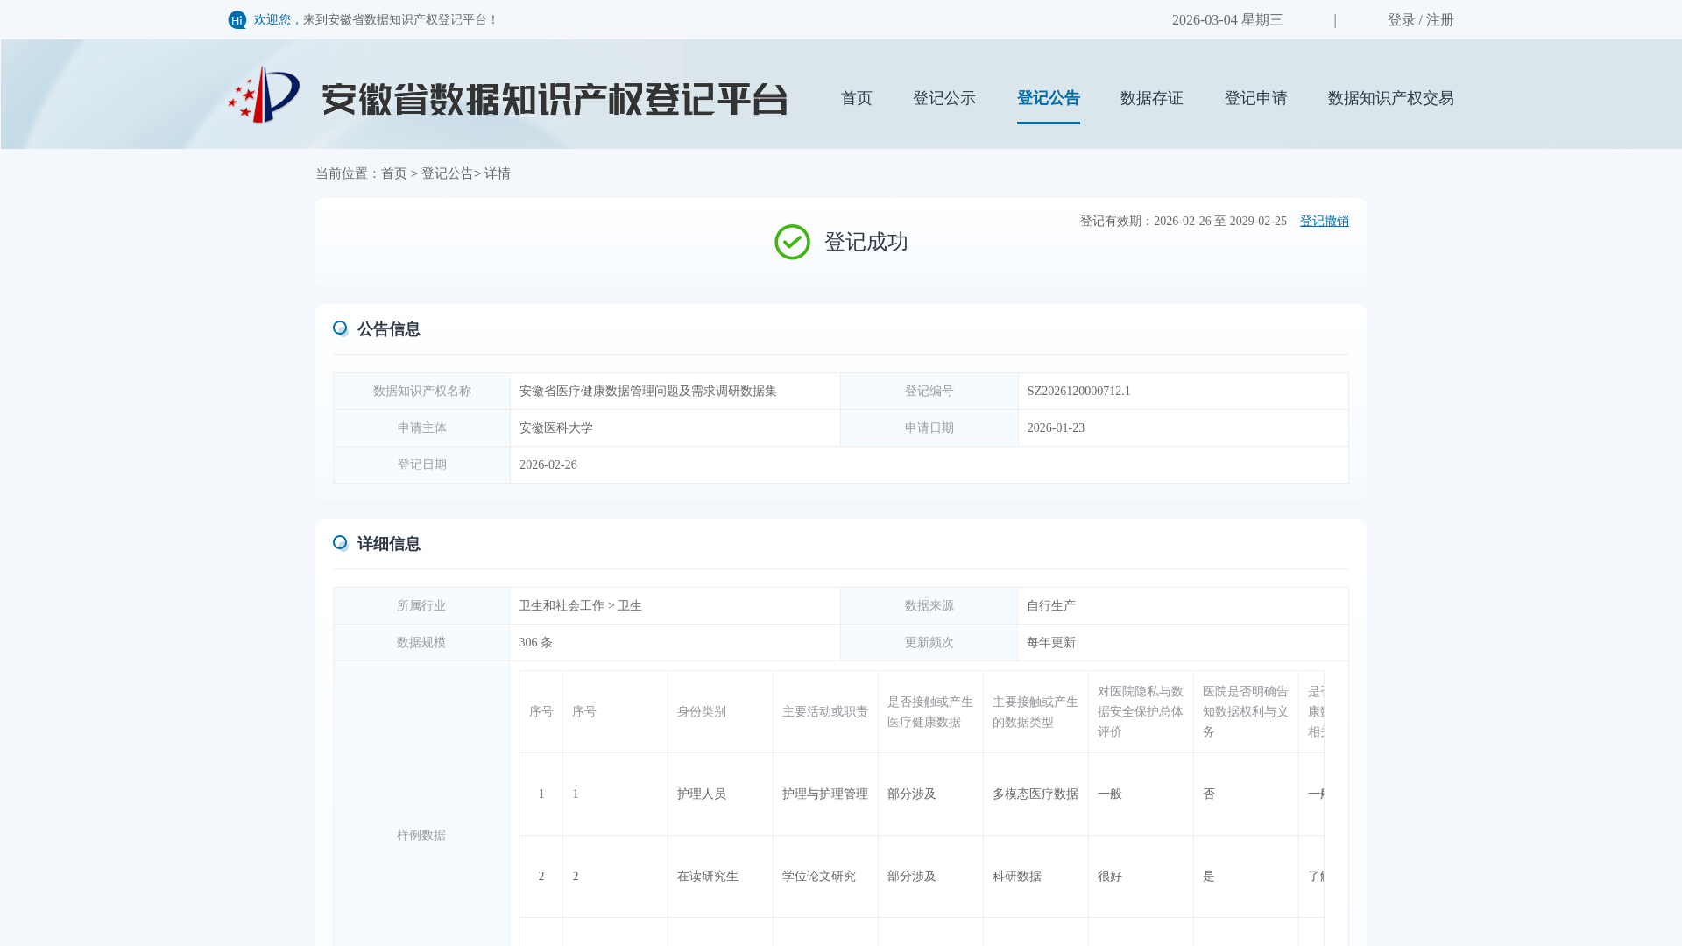
Task: Click the data scale value 306 条
Action: [535, 643]
